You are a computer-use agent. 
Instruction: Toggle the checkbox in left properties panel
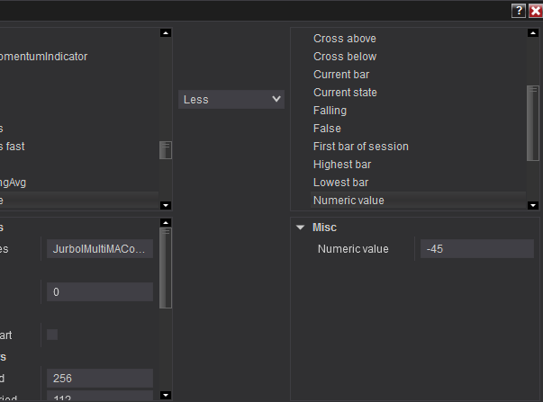[52, 335]
